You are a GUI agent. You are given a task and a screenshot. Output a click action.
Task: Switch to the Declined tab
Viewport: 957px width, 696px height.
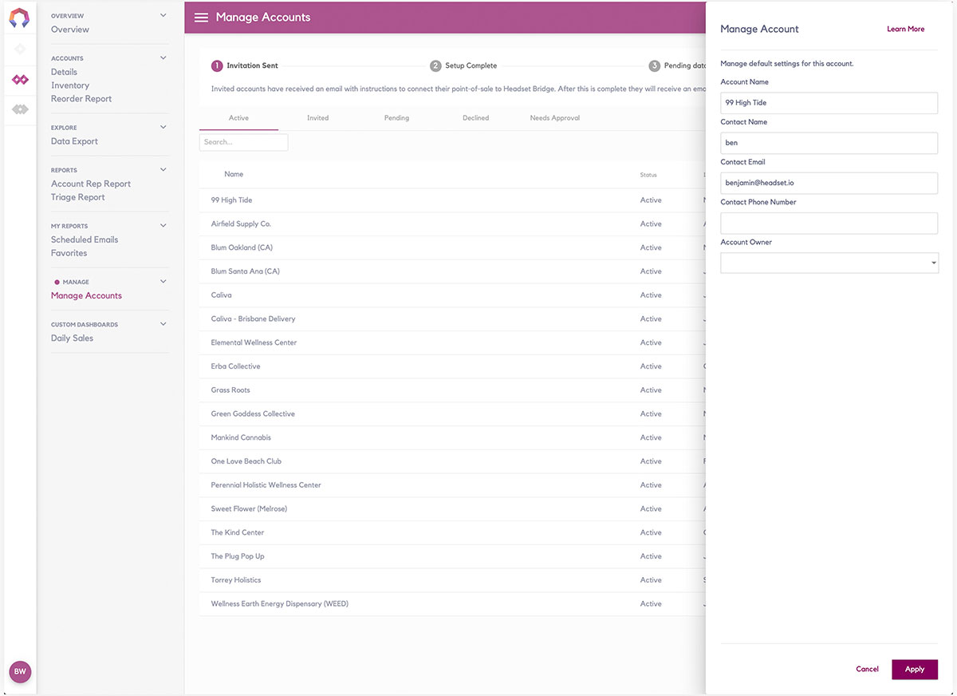475,118
